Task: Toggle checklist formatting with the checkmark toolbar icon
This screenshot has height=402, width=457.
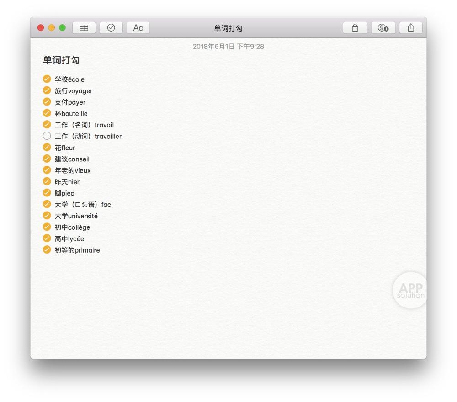Action: click(111, 28)
